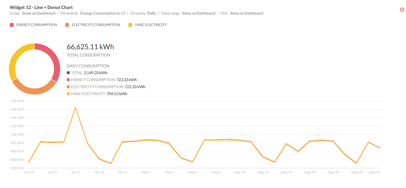This screenshot has width=406, height=188.
Task: Click the Jul 27 peak on the line chart
Action: [x=75, y=108]
